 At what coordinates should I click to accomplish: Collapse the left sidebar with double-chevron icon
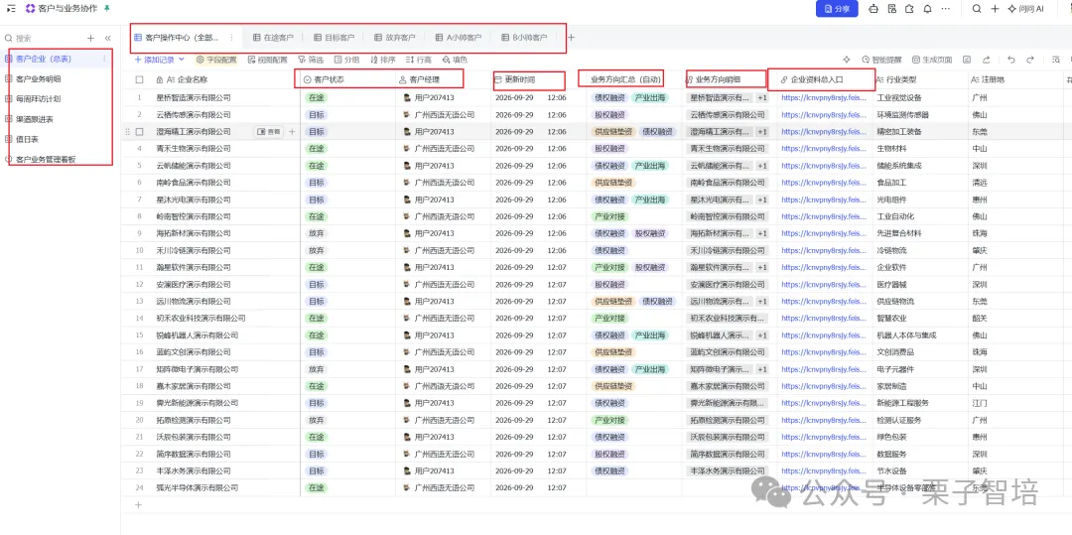click(107, 39)
